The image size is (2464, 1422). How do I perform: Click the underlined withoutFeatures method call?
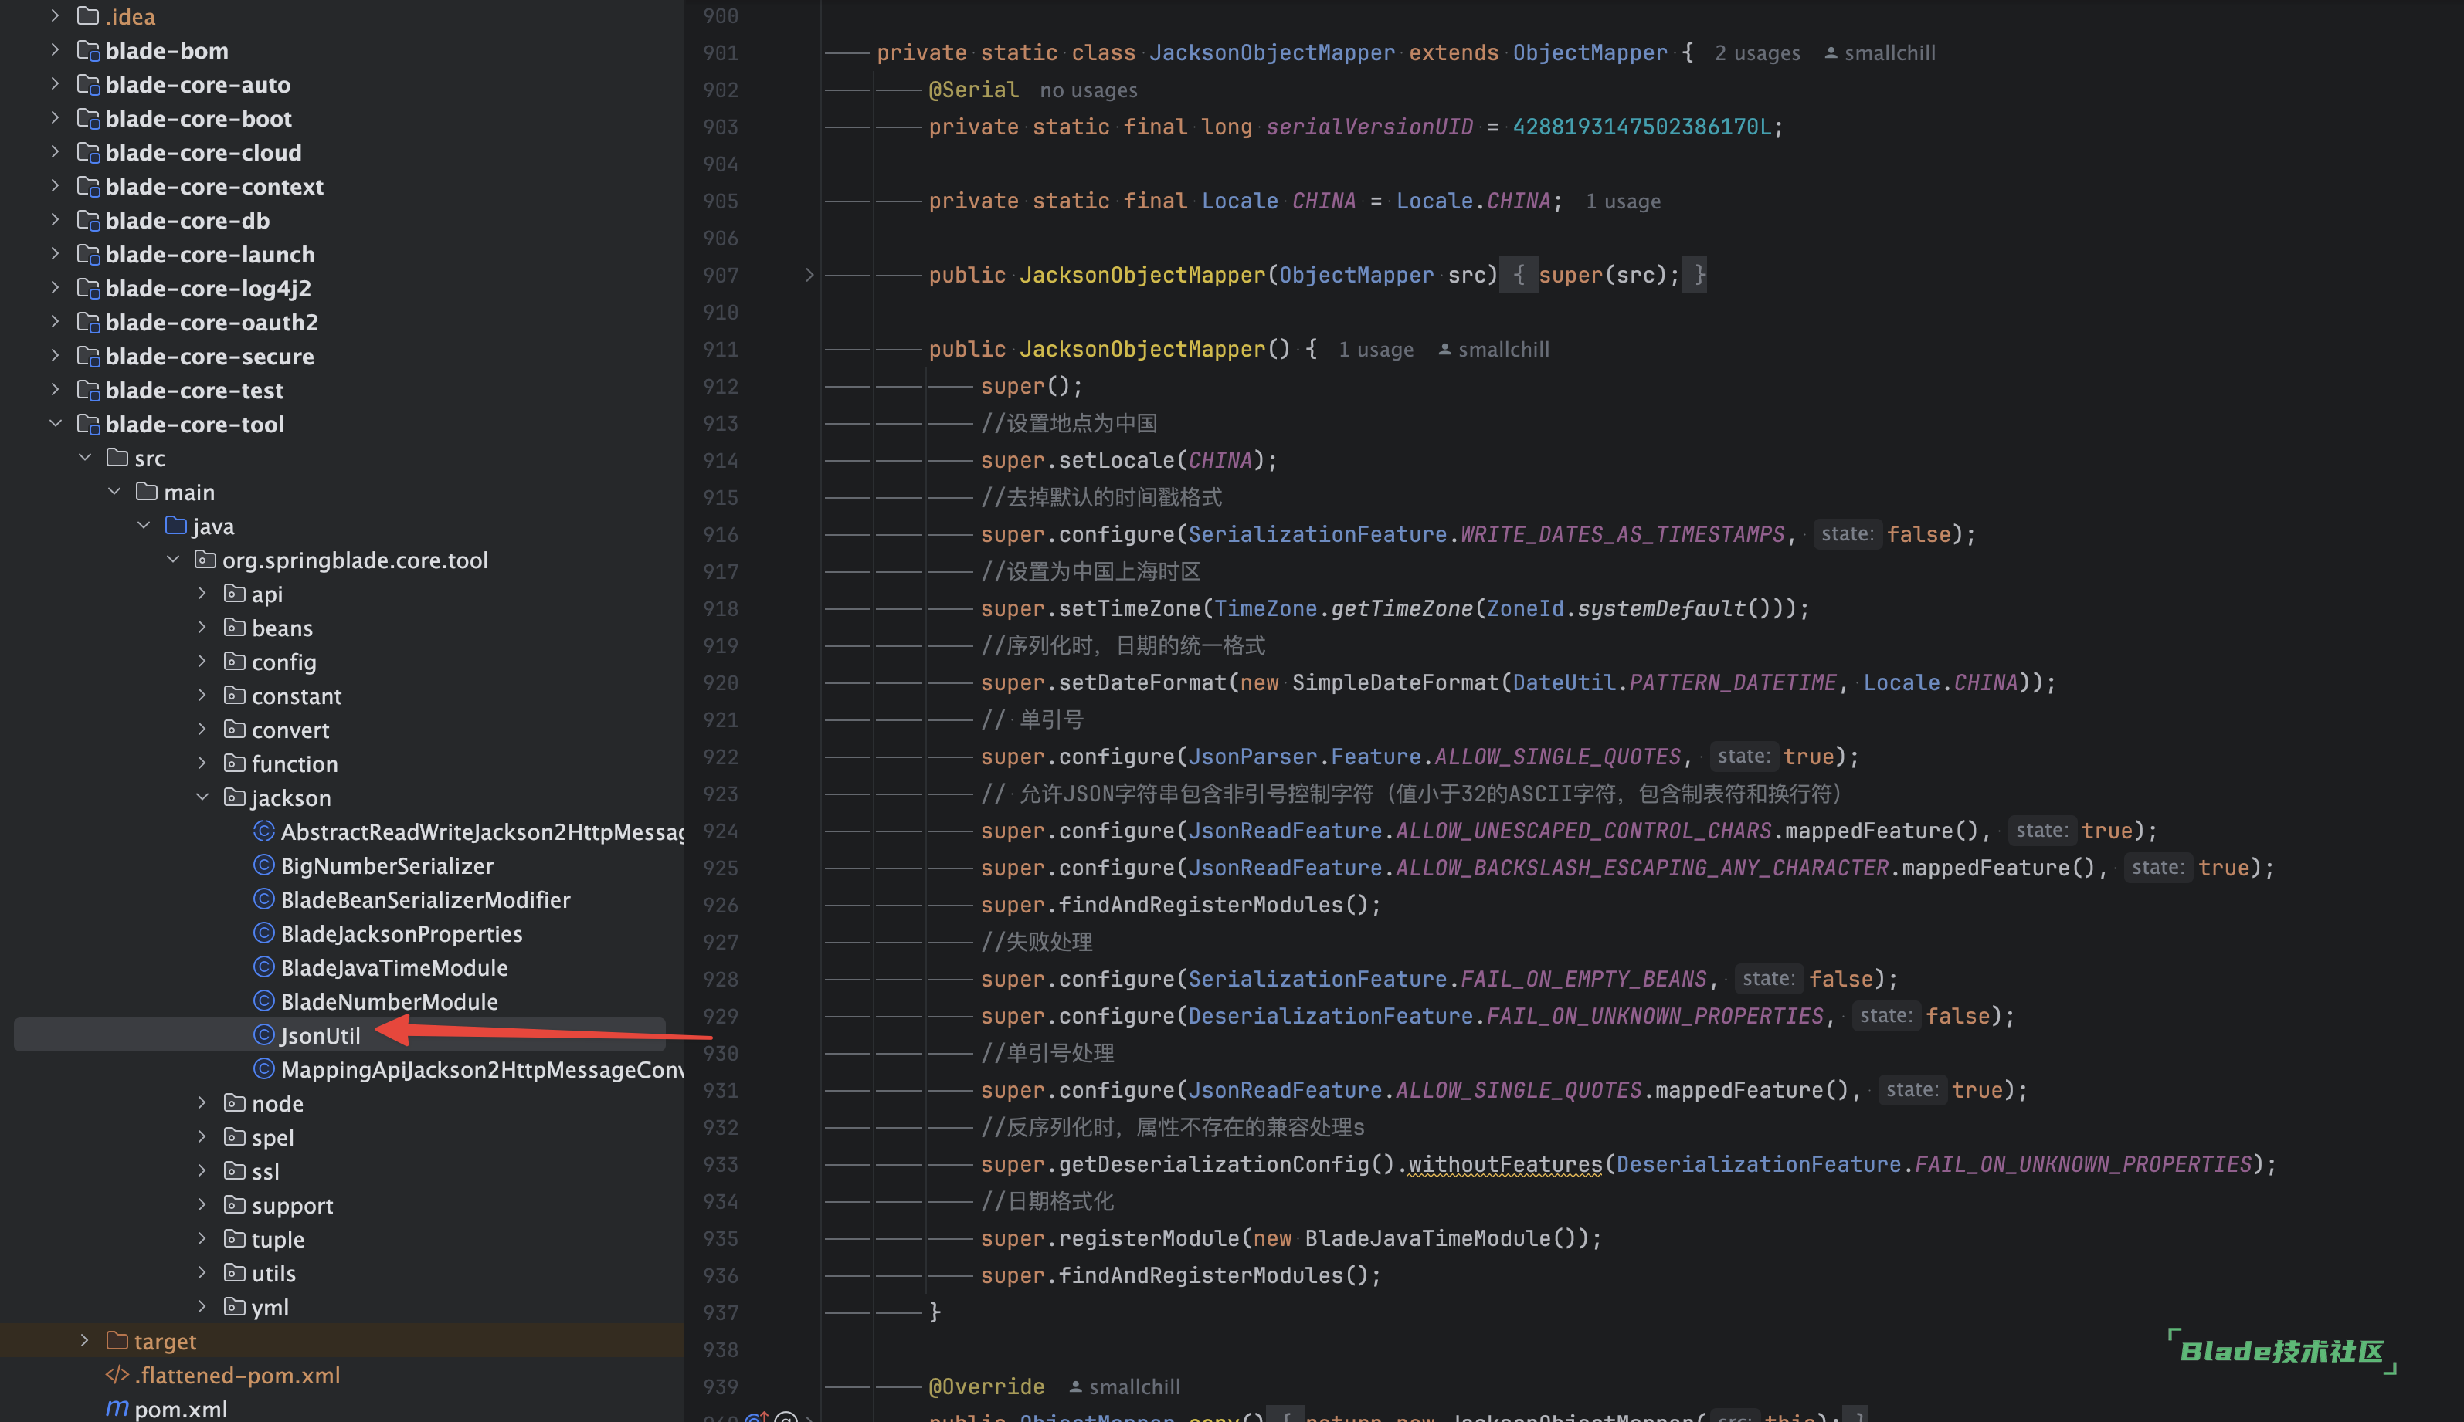click(x=1505, y=1164)
